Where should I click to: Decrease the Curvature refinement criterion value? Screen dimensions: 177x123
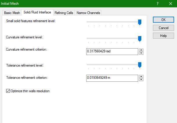pyautogui.click(x=141, y=53)
